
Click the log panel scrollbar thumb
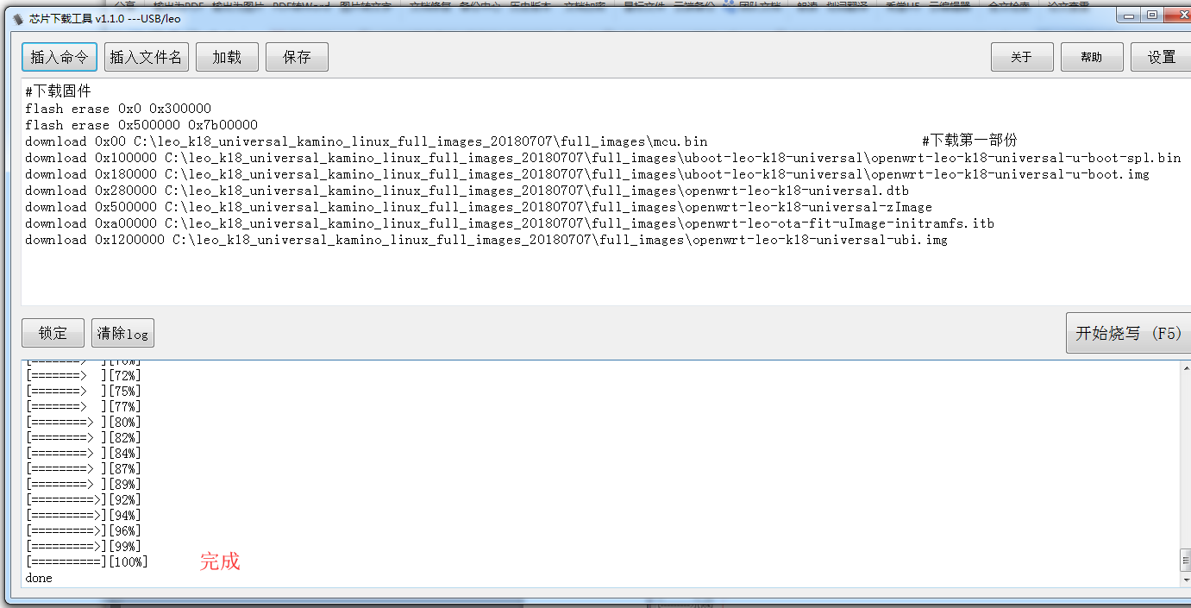tap(1185, 561)
